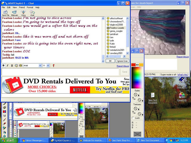Select the Paint Shop Pro eraser tool
The image size is (191, 143).
tap(4, 124)
